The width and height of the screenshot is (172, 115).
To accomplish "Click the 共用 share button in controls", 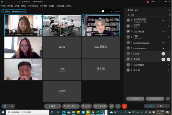I will (86, 106).
